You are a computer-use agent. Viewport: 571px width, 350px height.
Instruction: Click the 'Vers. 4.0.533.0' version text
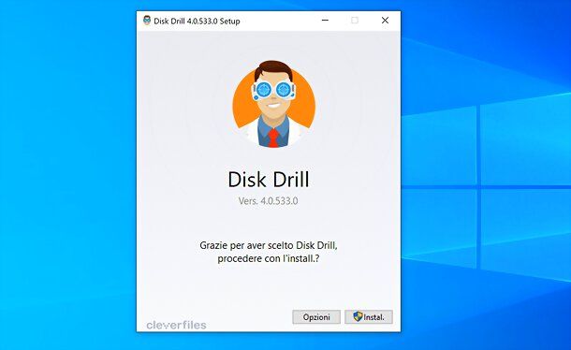pos(268,200)
